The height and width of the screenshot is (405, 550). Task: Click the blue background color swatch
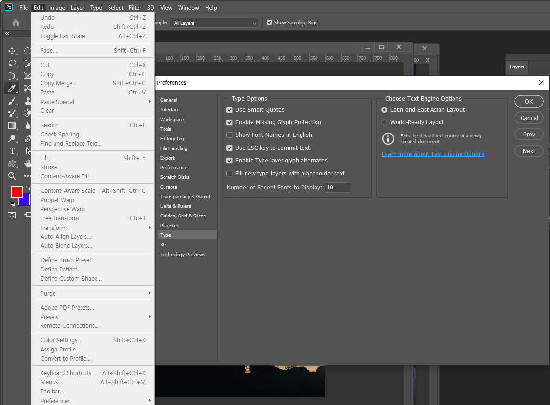pyautogui.click(x=25, y=201)
